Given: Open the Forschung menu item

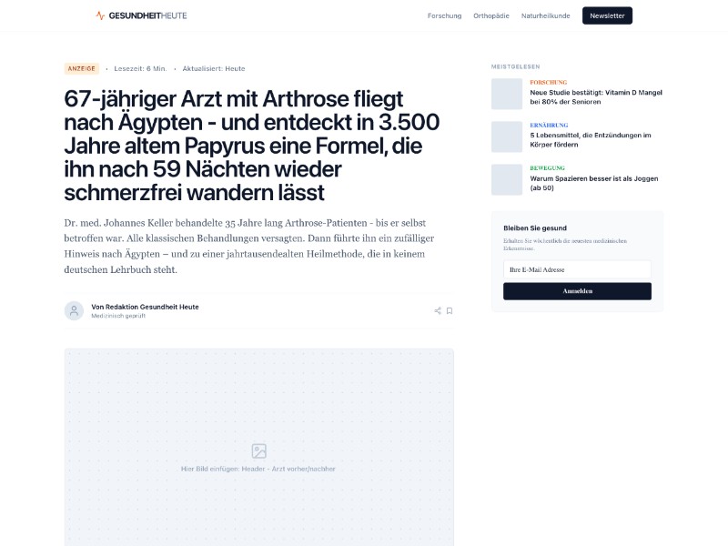Looking at the screenshot, I should [x=444, y=15].
